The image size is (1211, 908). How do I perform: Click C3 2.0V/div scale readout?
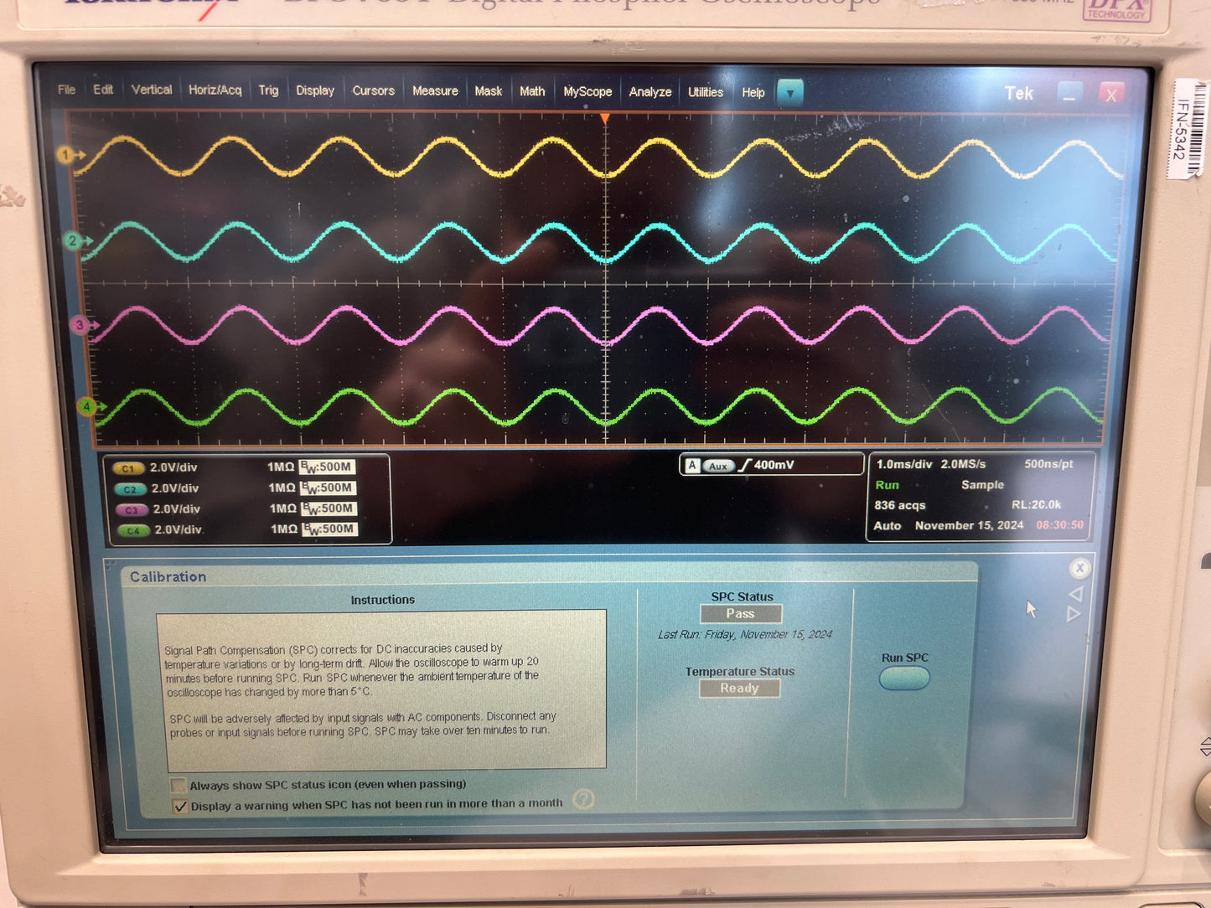click(177, 509)
